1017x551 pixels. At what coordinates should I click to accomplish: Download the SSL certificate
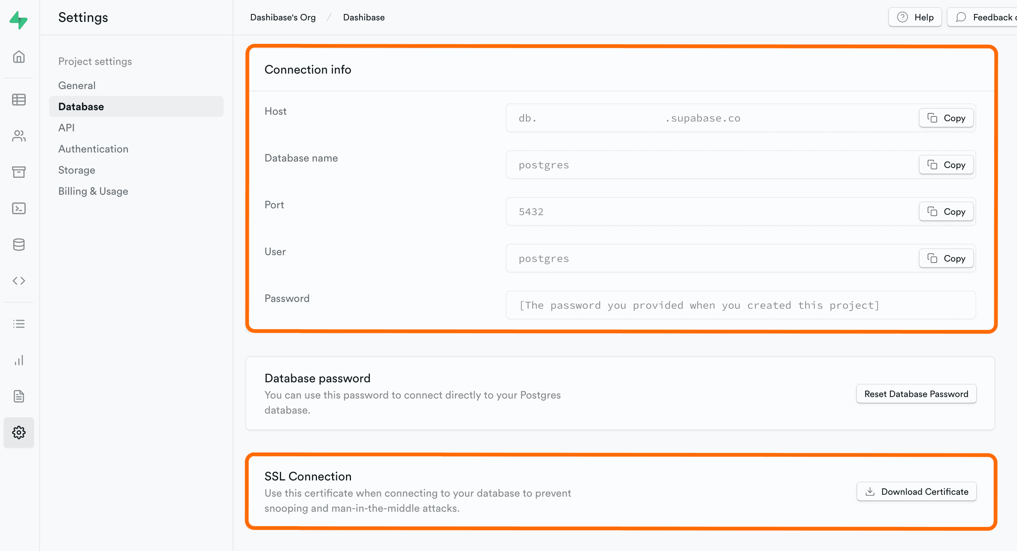(x=917, y=491)
